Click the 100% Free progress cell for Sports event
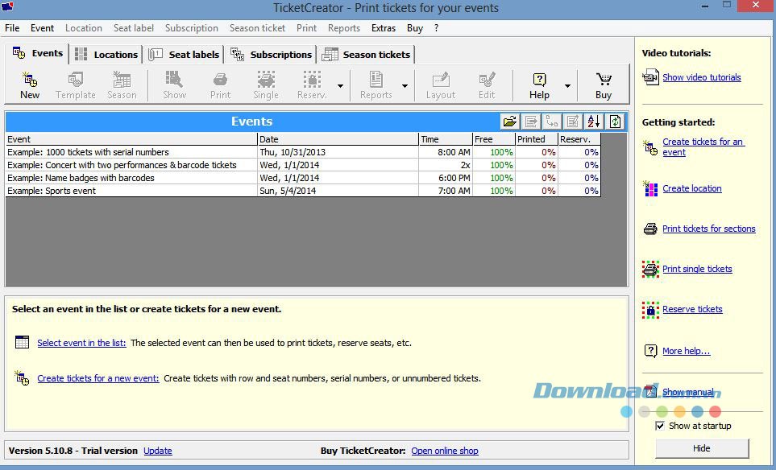 pyautogui.click(x=493, y=191)
